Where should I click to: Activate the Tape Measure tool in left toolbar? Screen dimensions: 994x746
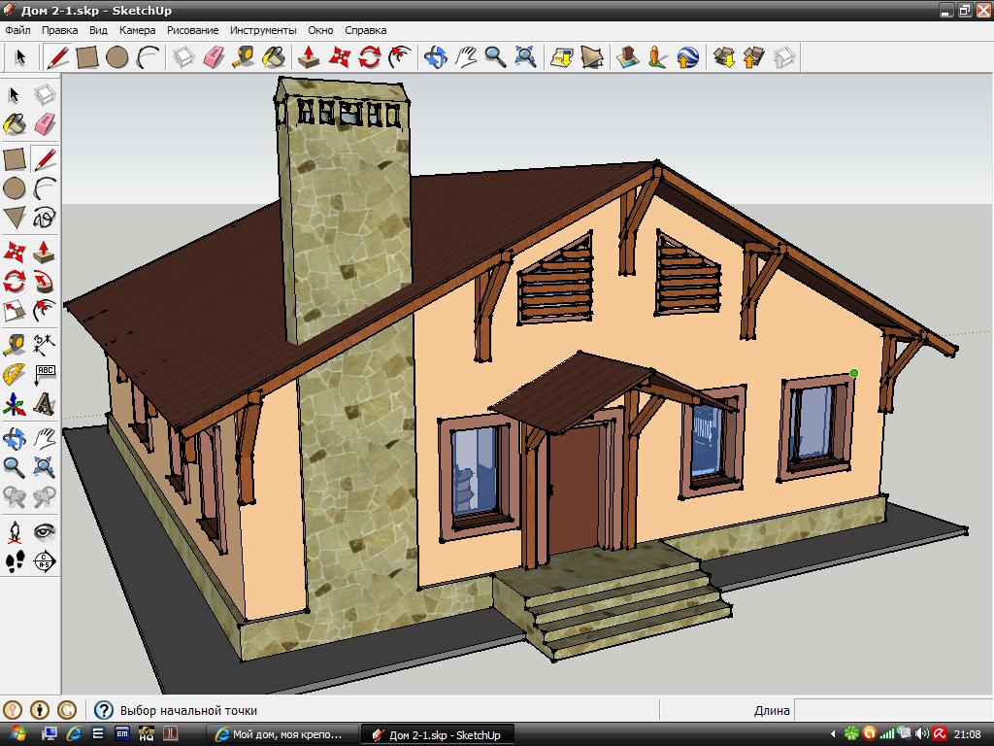(x=15, y=345)
